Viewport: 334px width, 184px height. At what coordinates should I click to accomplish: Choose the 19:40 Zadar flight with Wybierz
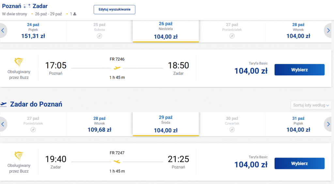coord(299,163)
